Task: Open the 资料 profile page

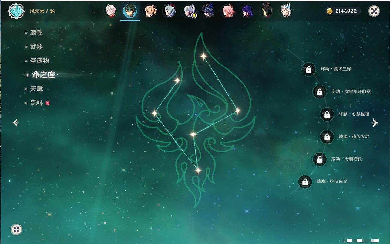Action: pos(36,103)
